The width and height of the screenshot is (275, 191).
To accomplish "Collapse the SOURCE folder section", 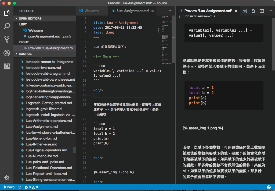I will pos(45,54).
